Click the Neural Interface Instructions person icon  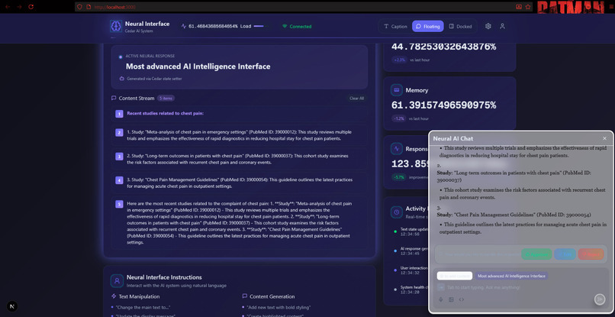pos(117,281)
